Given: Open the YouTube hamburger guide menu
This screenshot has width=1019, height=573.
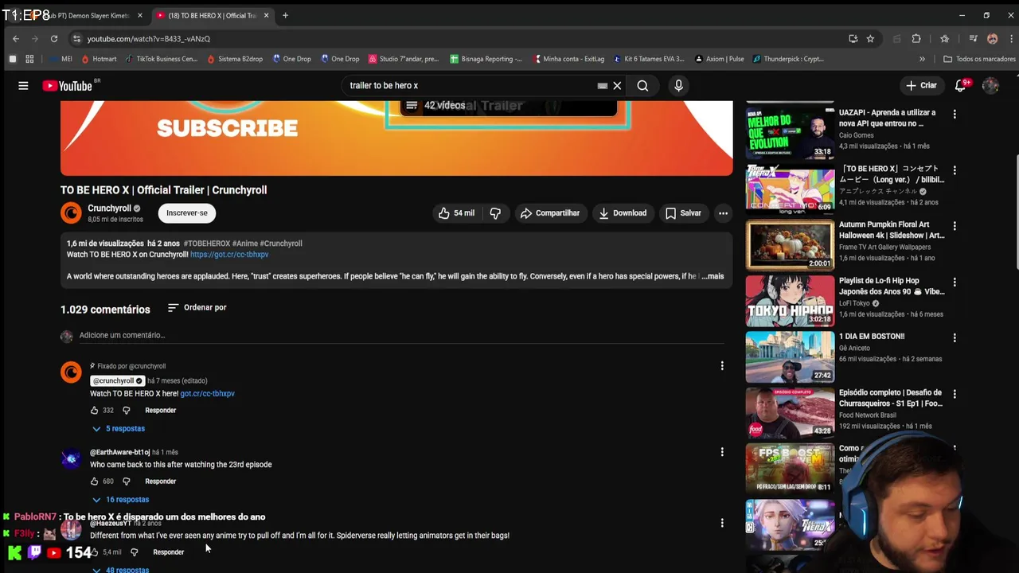Looking at the screenshot, I should (23, 85).
